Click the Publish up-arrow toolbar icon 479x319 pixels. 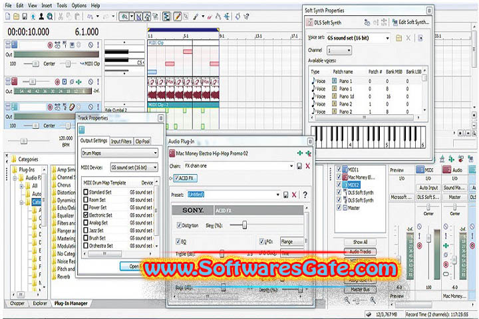[x=33, y=17]
